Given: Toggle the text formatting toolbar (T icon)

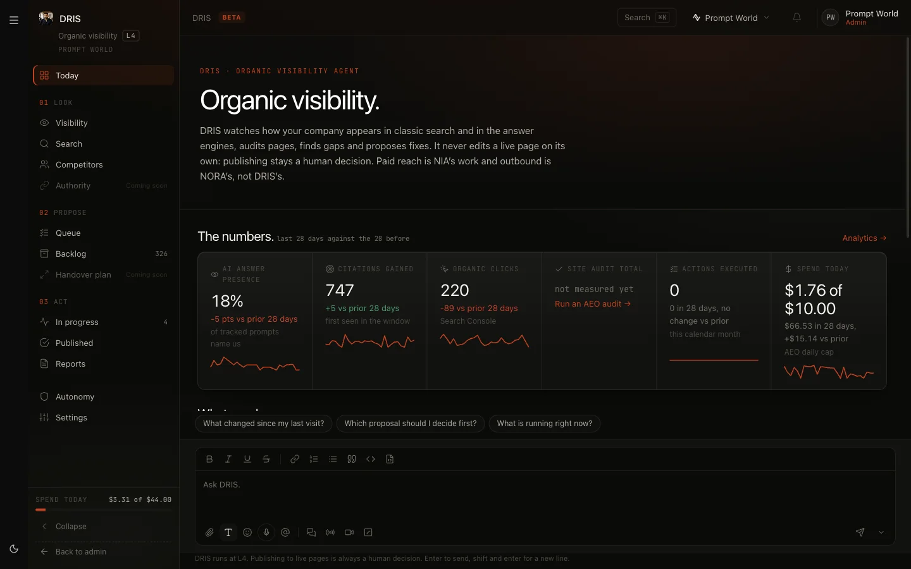Looking at the screenshot, I should [228, 532].
